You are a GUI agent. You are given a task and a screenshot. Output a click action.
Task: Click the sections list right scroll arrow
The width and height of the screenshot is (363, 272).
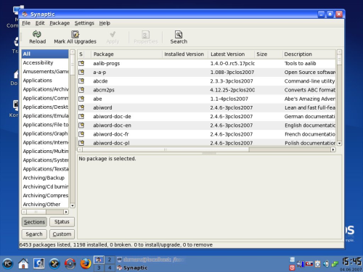66,212
